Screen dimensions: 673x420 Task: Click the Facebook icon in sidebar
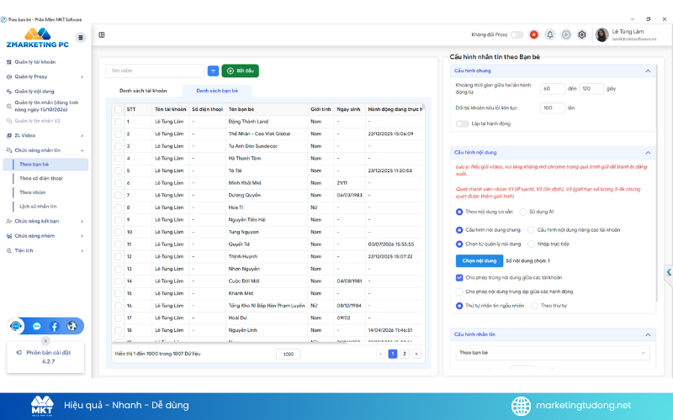click(x=54, y=327)
